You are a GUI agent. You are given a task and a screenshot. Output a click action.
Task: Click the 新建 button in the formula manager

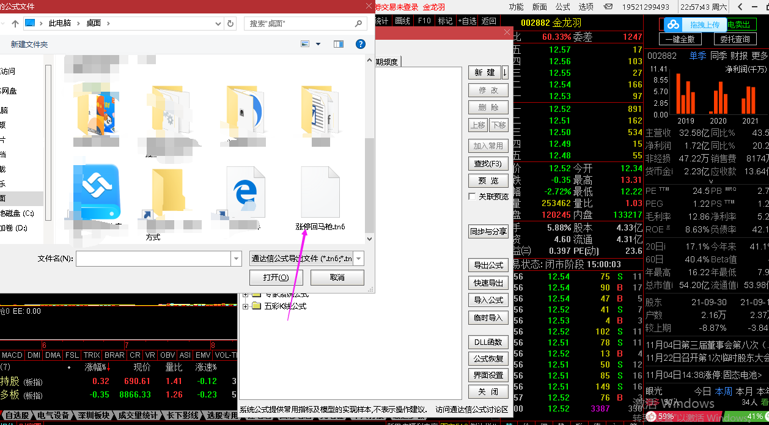point(485,73)
